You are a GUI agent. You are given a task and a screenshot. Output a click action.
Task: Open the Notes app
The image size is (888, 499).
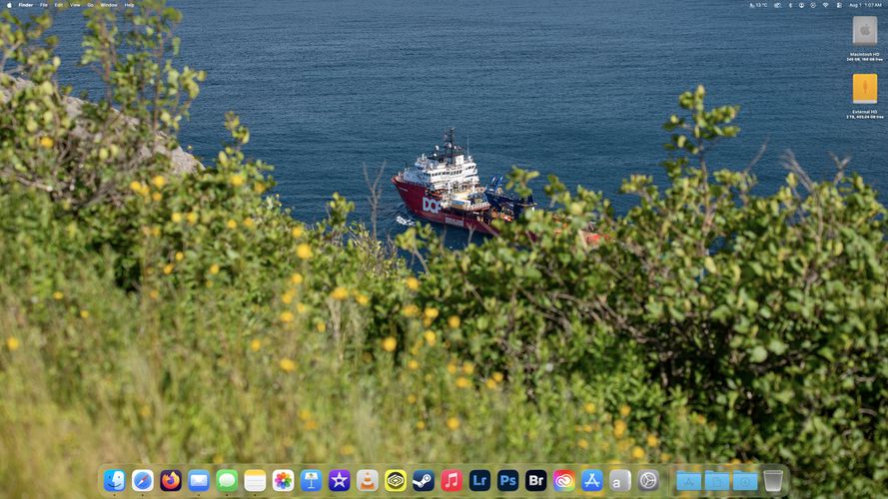point(255,481)
